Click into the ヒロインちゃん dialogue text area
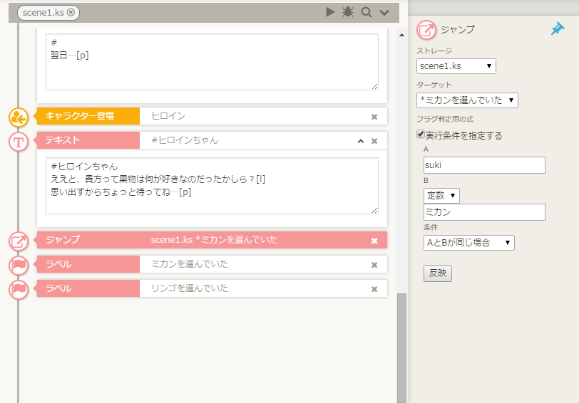This screenshot has width=579, height=403. (212, 186)
